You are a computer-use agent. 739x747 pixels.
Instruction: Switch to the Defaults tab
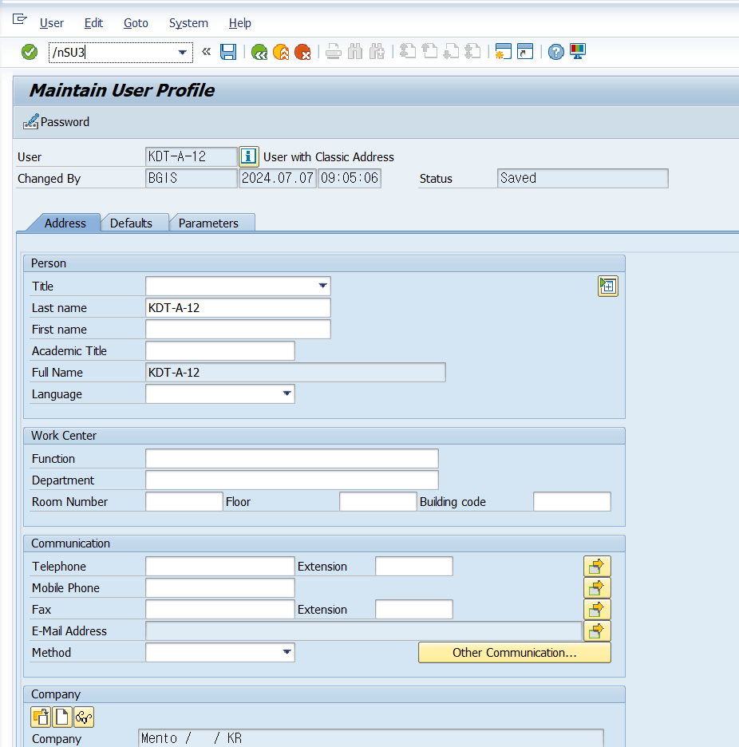pyautogui.click(x=131, y=223)
